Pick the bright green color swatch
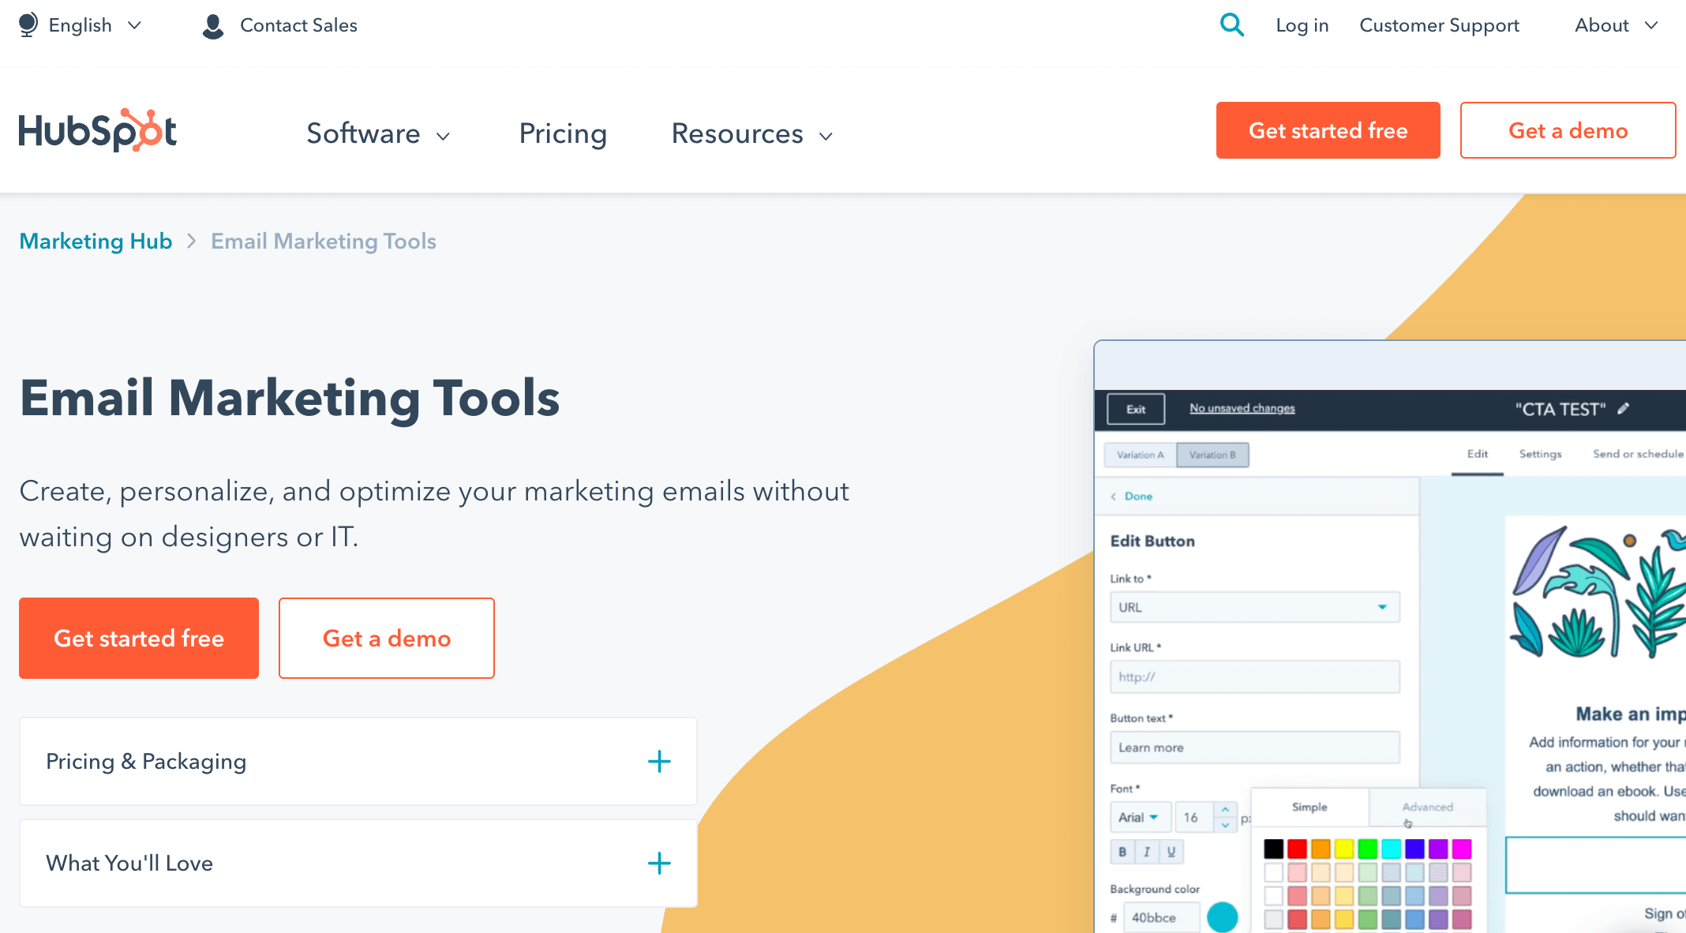This screenshot has width=1686, height=933. click(1368, 849)
